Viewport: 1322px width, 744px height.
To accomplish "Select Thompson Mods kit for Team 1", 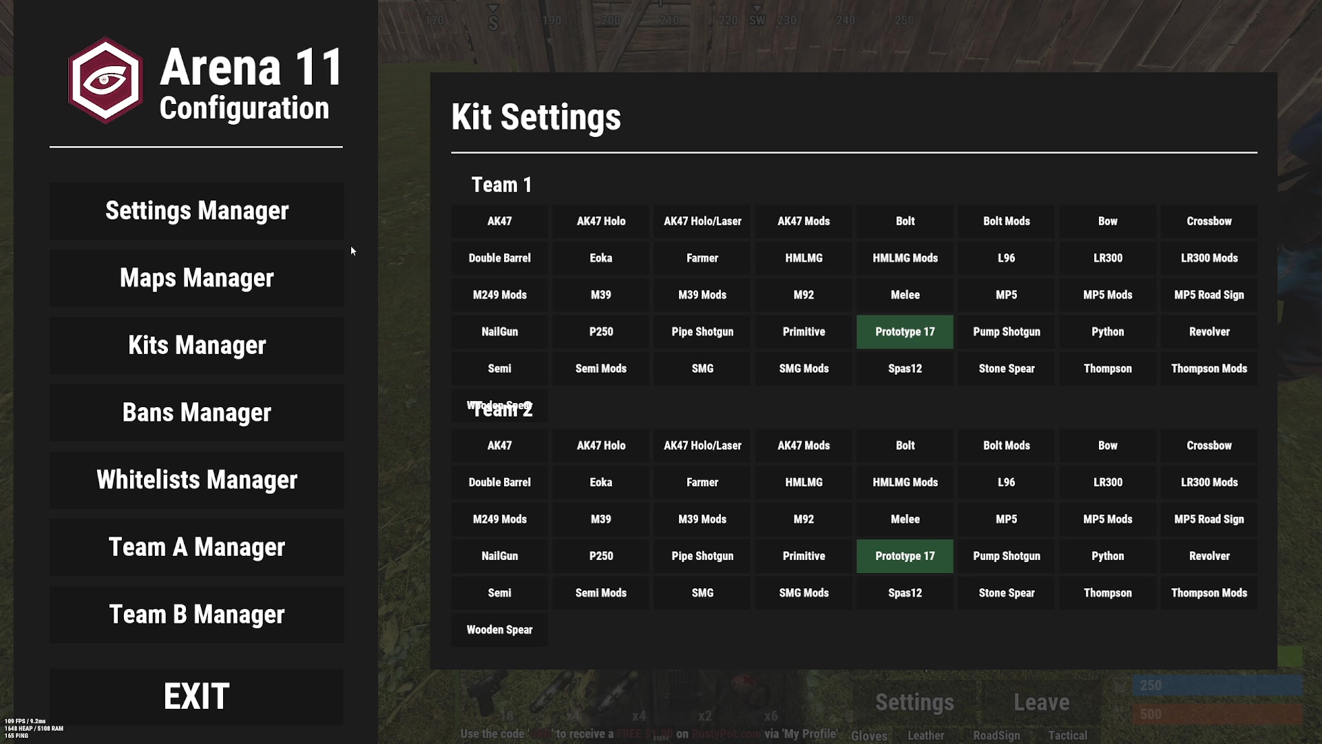I will 1209,369.
